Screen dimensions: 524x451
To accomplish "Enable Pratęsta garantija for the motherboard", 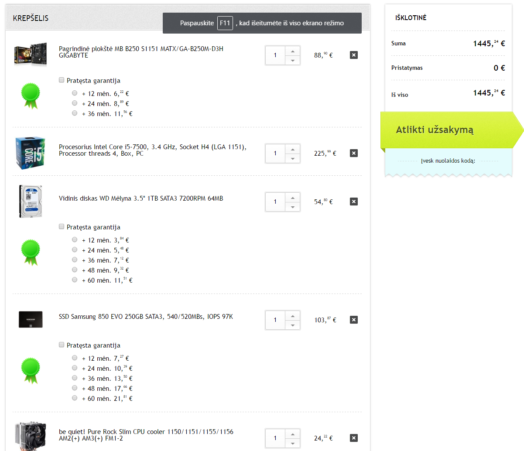I will coord(62,80).
